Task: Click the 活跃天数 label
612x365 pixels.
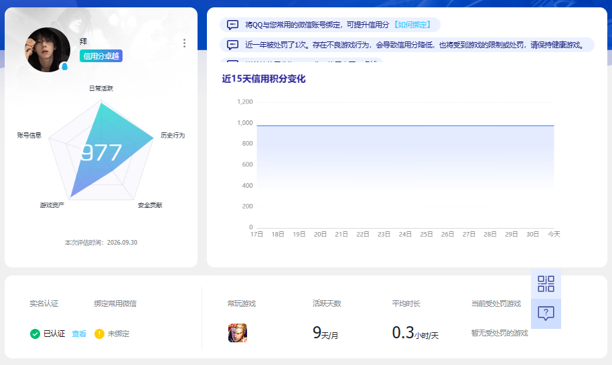Action: click(x=327, y=303)
